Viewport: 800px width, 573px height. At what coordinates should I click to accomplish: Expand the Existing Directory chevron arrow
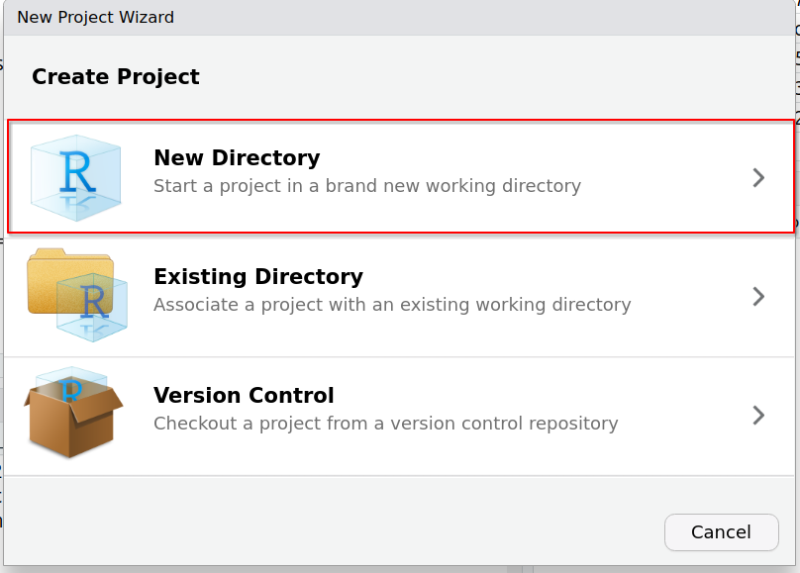[758, 296]
